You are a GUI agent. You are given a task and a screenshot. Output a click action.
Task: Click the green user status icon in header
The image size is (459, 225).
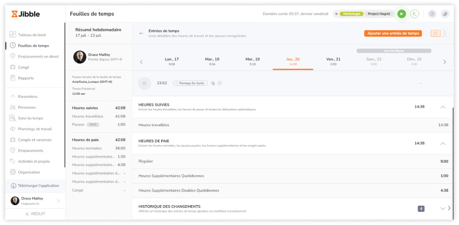(415, 14)
